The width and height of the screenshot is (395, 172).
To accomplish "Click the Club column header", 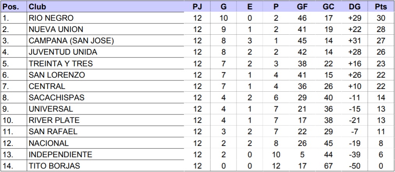I will 37,7.
